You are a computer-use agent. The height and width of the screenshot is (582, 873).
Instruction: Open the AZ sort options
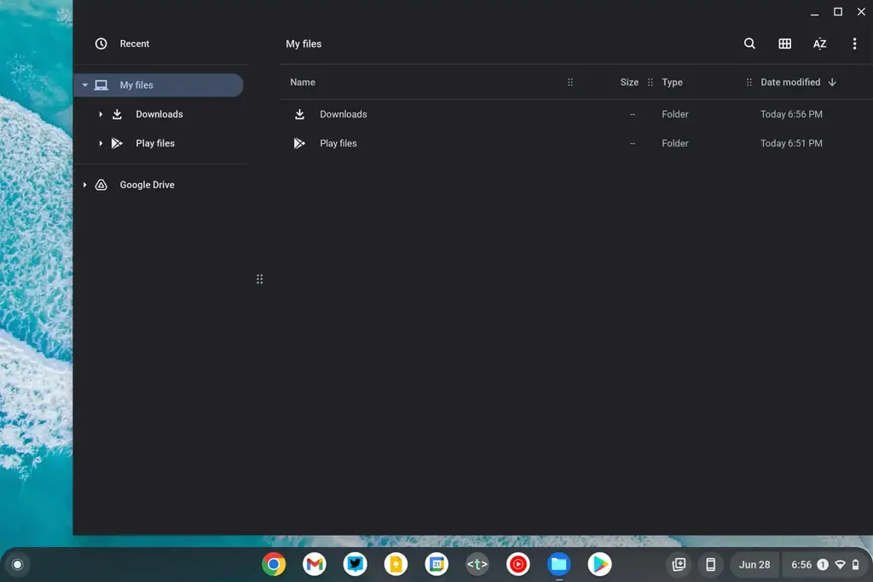819,43
